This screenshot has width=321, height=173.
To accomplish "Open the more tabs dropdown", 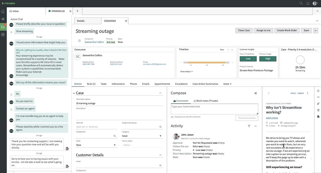I will tap(227, 84).
